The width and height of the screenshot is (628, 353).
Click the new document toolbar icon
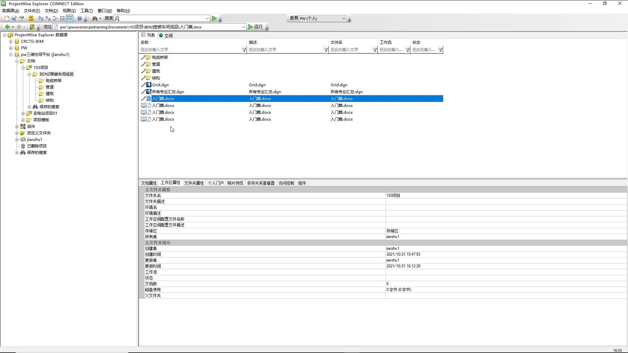coord(6,18)
